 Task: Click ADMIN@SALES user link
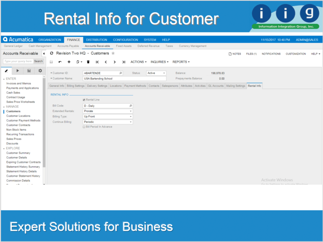coord(307,40)
